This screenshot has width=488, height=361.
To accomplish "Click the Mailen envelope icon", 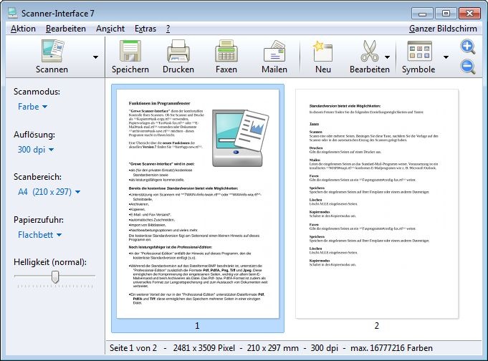I will 274,50.
